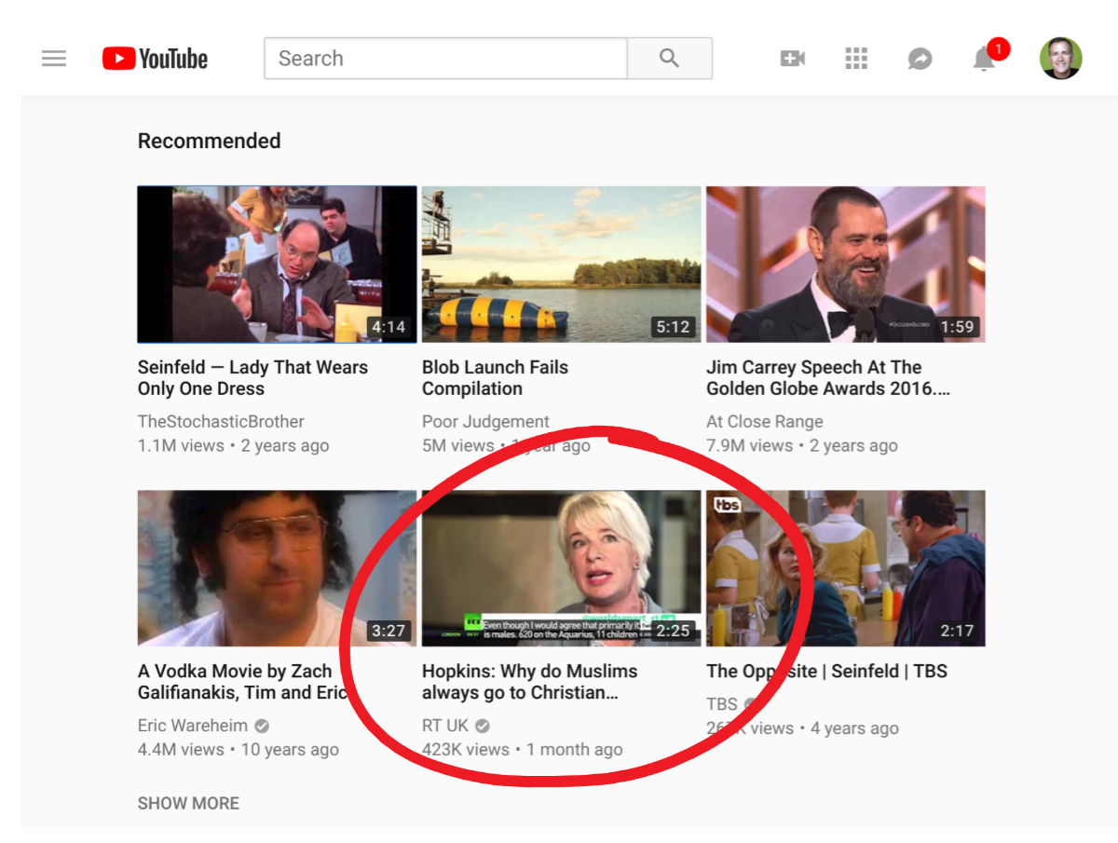1118x843 pixels.
Task: Click '423K views • 1 month ago' text
Action: pos(522,750)
